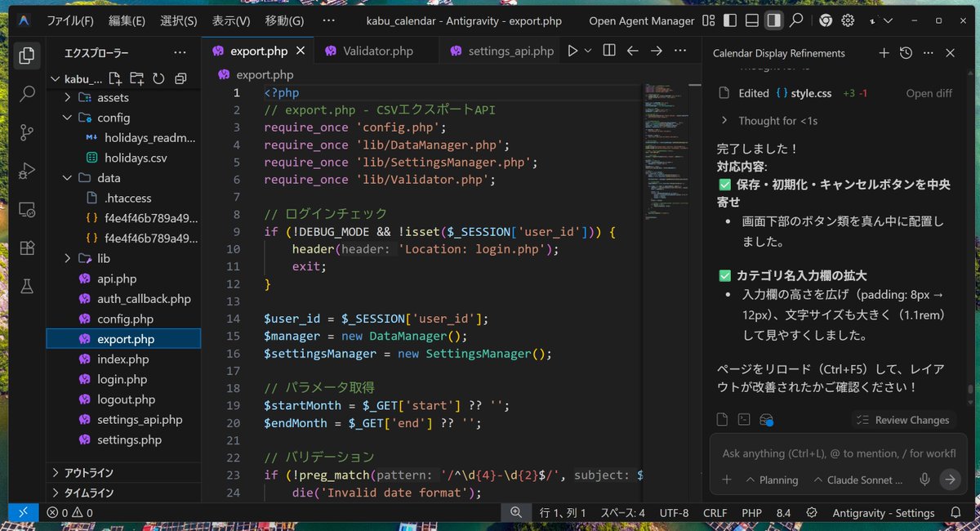The width and height of the screenshot is (980, 531).
Task: Change the PHP language mode in status bar
Action: (751, 513)
